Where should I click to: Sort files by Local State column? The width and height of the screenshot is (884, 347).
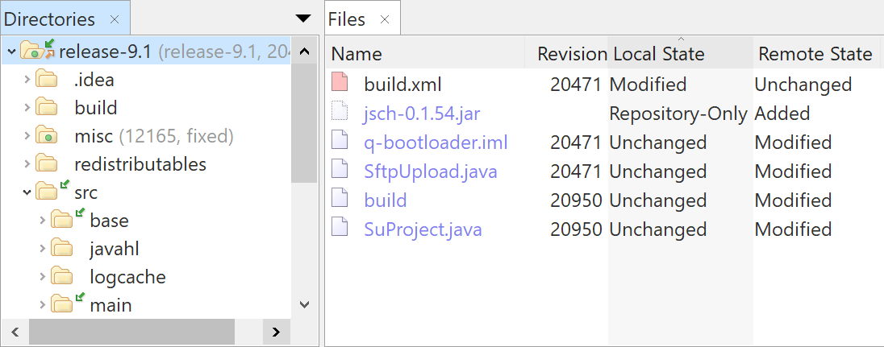[x=659, y=54]
